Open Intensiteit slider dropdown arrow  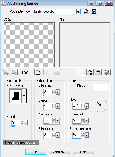(x=86, y=121)
